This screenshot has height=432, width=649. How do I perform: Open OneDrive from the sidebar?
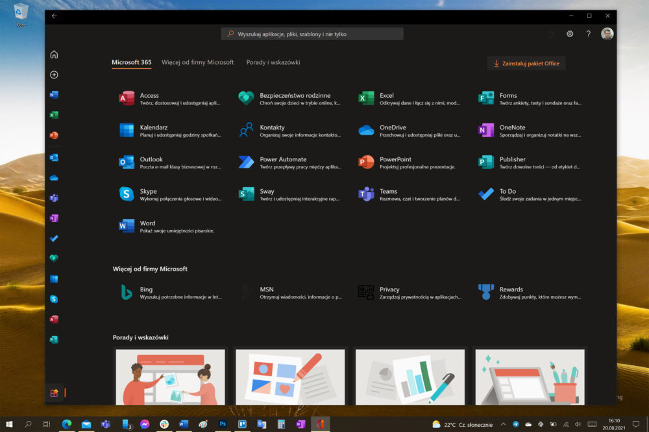coord(54,178)
